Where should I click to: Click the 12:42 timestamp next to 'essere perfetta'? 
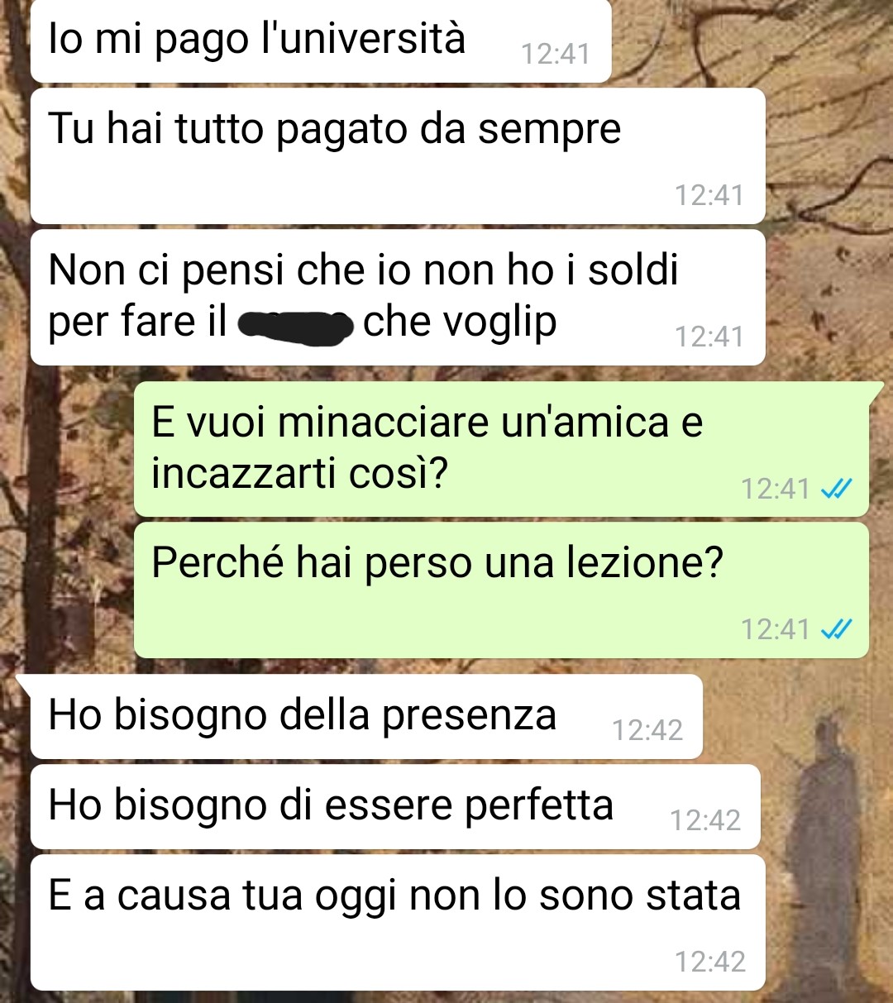705,820
